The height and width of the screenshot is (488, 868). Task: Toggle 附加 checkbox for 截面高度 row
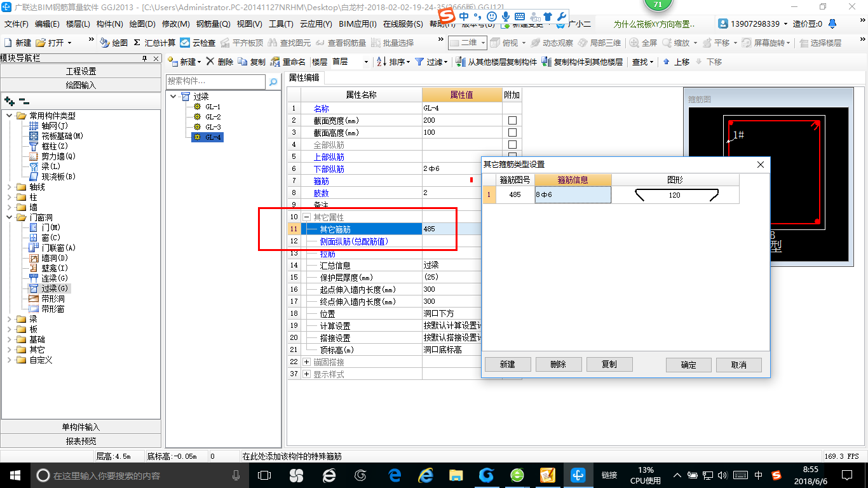[x=512, y=132]
